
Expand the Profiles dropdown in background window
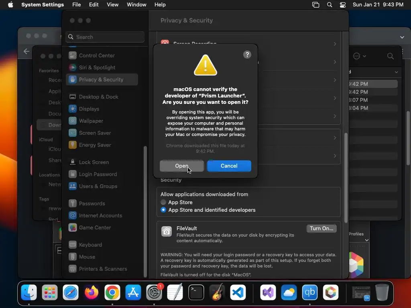click(x=367, y=240)
